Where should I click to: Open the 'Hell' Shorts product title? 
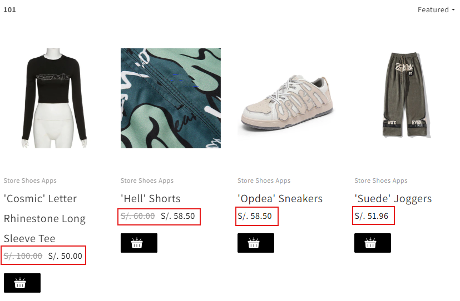(150, 199)
